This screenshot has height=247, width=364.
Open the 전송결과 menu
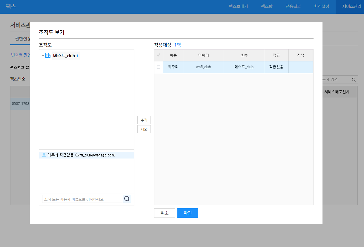[293, 6]
